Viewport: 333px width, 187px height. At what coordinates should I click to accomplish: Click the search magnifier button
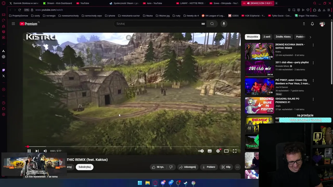pos(212,24)
